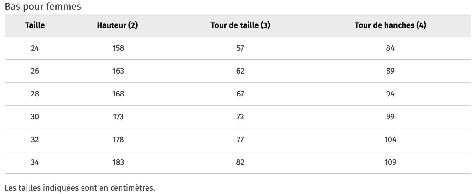The height and width of the screenshot is (194, 473).
Task: Select the Tour de hanches (4) header
Action: [390, 25]
